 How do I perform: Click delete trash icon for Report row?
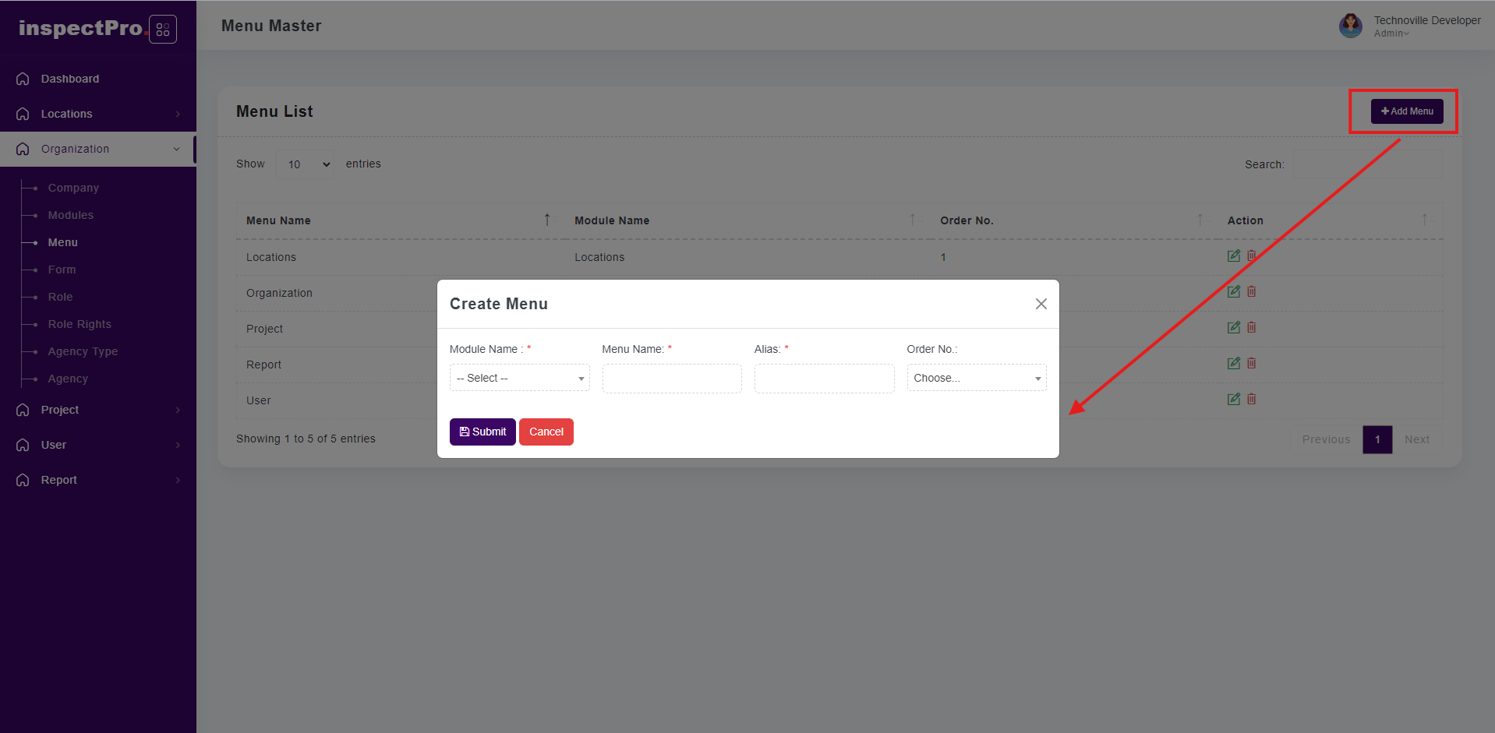[1251, 363]
